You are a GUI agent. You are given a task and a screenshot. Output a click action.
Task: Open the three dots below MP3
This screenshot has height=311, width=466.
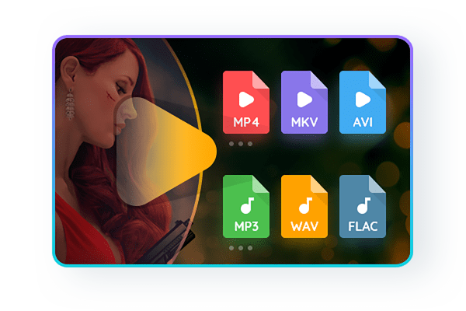[241, 248]
